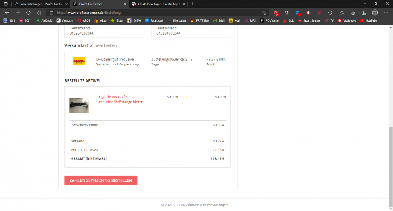The height and width of the screenshot is (211, 393).
Task: Open the VW Golf 6 Stoßstange product link
Action: click(x=120, y=99)
